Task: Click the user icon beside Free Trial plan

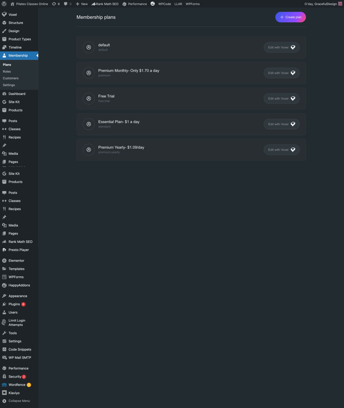Action: click(89, 99)
